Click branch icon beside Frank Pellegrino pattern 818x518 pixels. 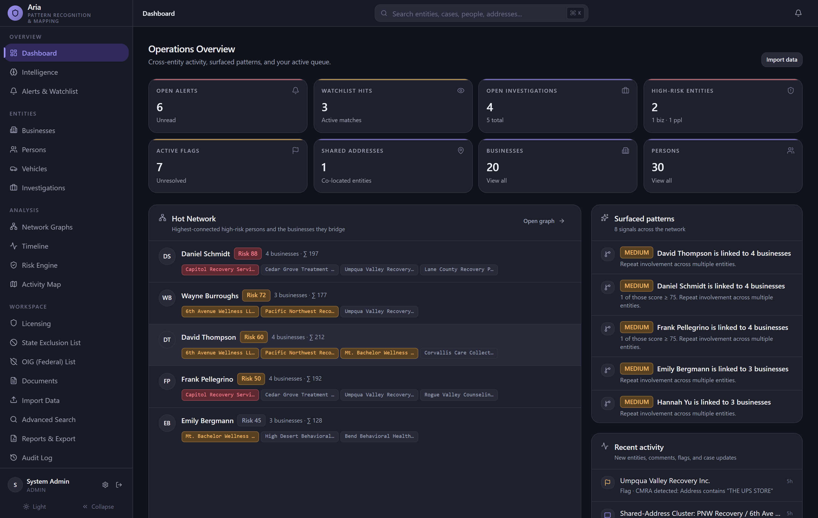point(608,329)
